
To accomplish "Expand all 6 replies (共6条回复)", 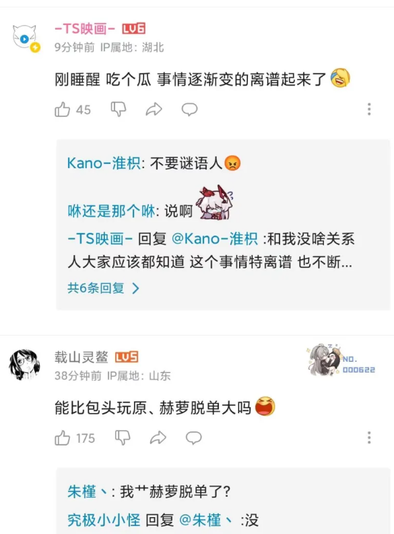I will click(103, 288).
